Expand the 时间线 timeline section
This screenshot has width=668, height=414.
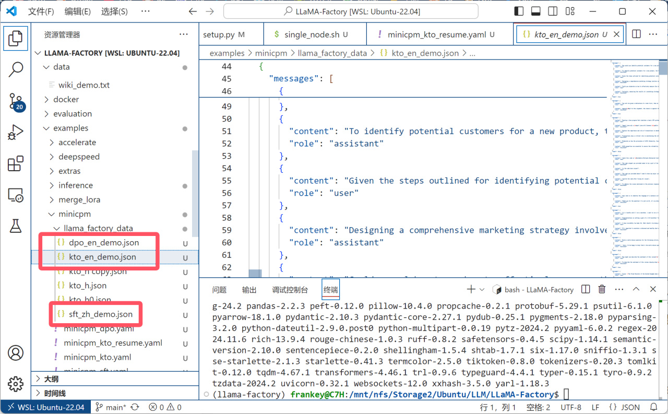point(115,393)
